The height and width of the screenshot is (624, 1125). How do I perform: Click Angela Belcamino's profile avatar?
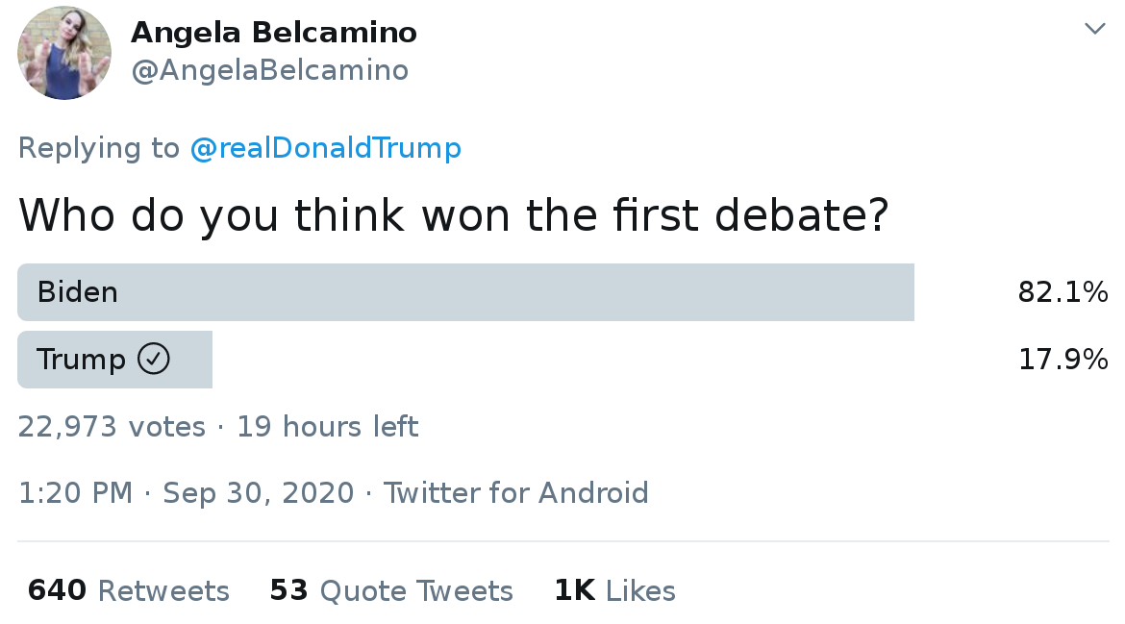tap(64, 53)
